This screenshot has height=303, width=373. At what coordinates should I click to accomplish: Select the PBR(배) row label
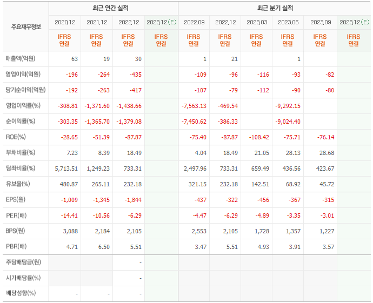coord(16,246)
